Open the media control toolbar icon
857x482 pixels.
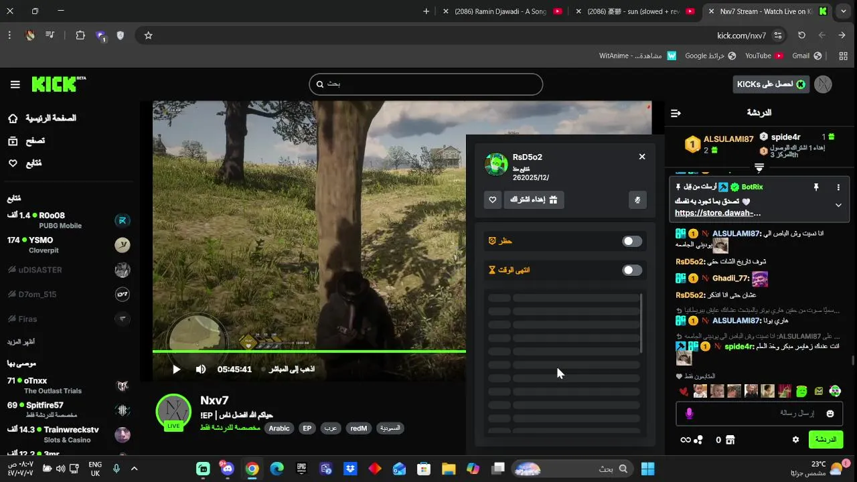pyautogui.click(x=50, y=35)
